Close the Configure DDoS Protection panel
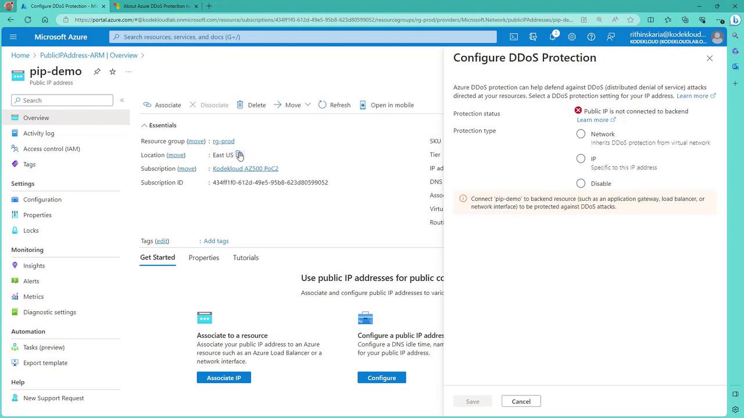Image resolution: width=744 pixels, height=418 pixels. (x=709, y=58)
